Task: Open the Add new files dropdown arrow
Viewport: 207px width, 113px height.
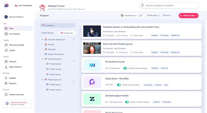Action: (x=197, y=16)
